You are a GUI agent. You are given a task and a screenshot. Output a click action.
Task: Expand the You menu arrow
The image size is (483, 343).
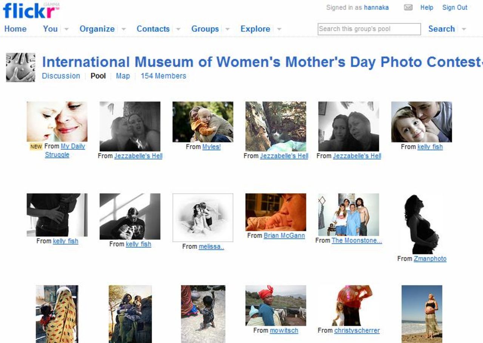pyautogui.click(x=66, y=29)
